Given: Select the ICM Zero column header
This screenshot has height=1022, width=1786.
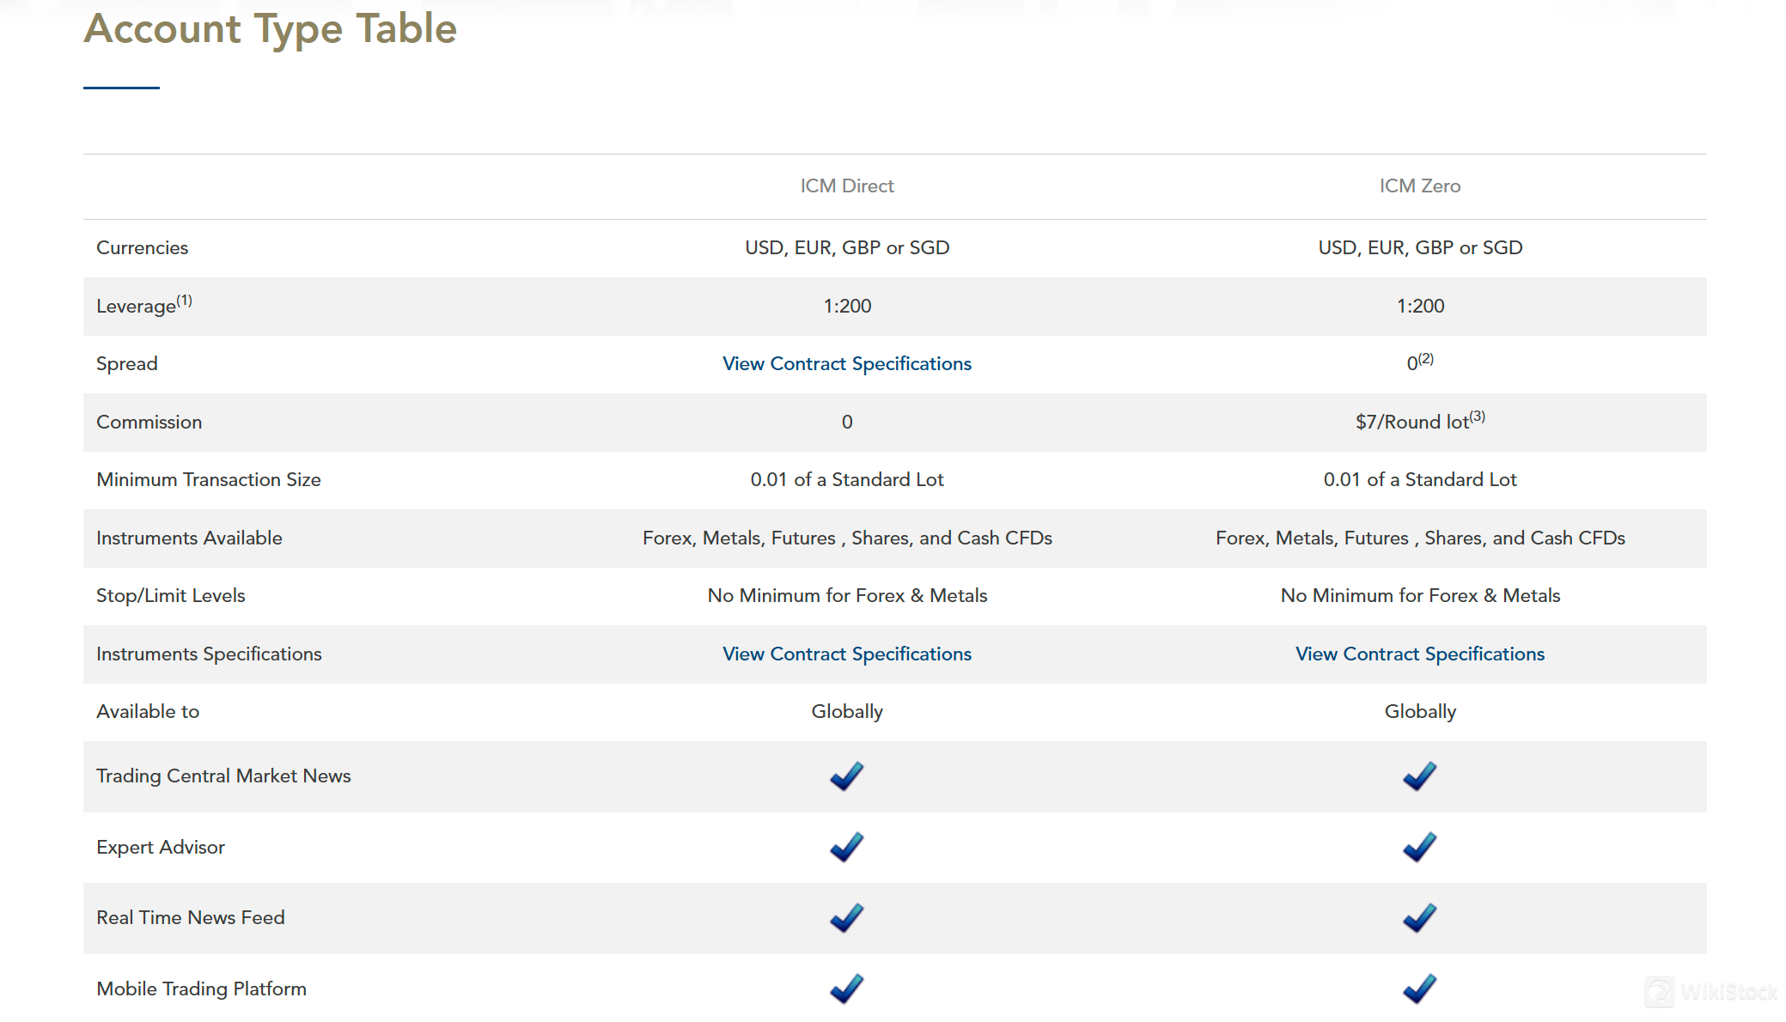Looking at the screenshot, I should pos(1420,186).
